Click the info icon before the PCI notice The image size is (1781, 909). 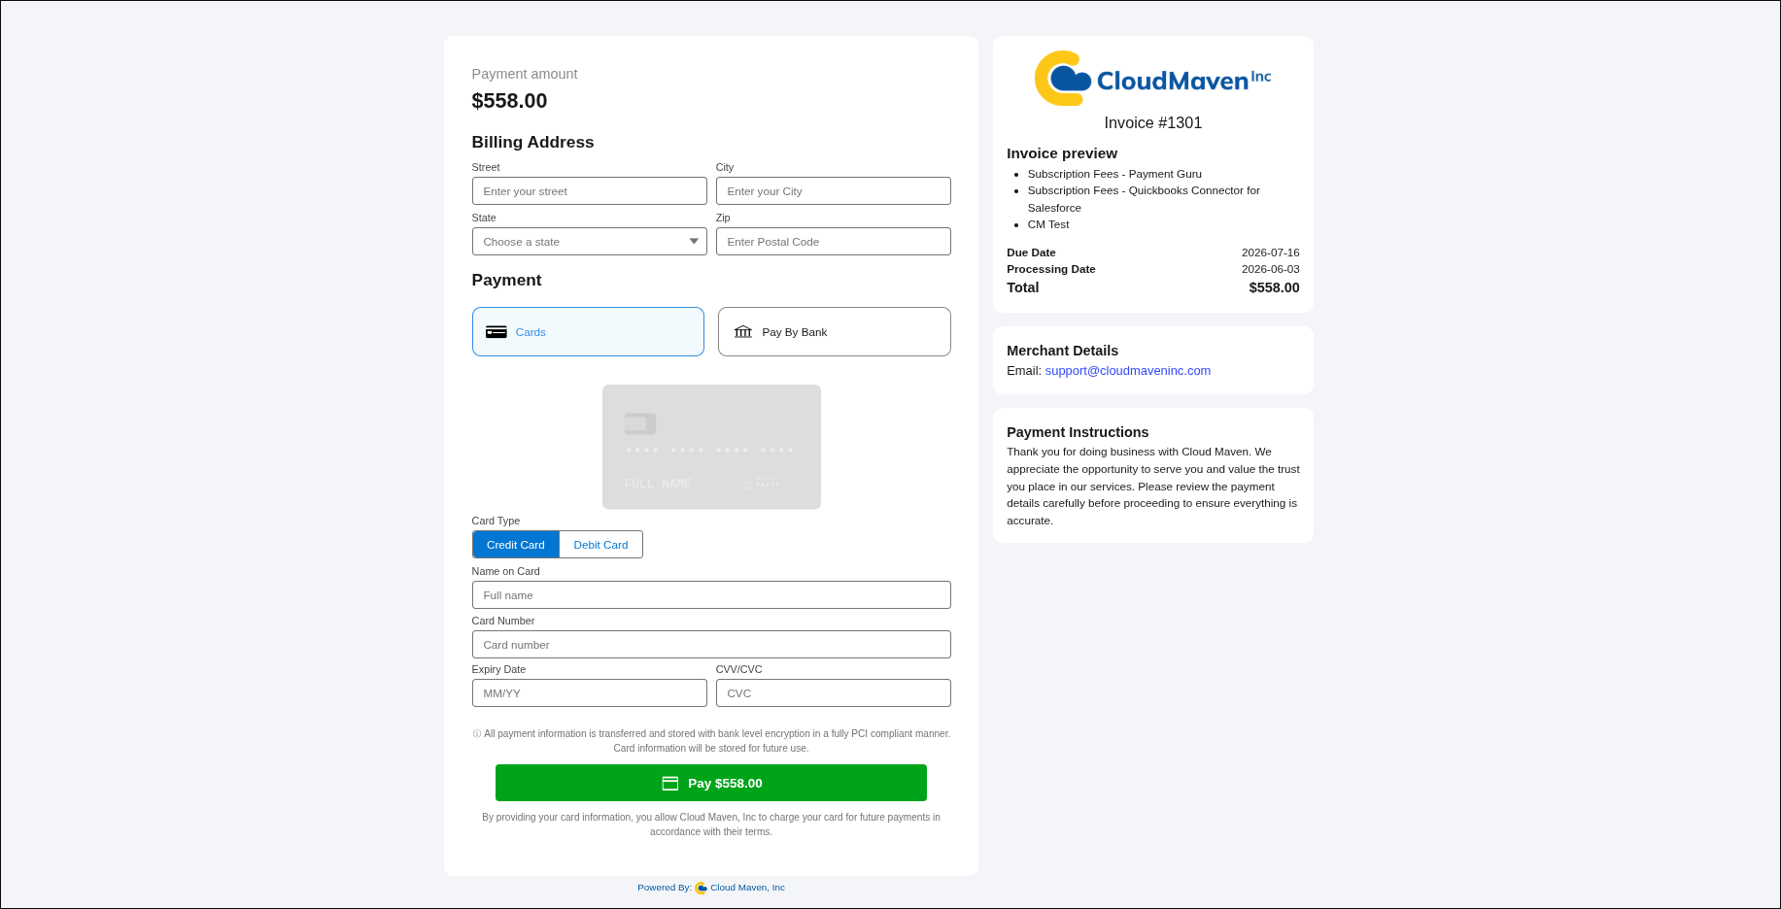pos(477,734)
